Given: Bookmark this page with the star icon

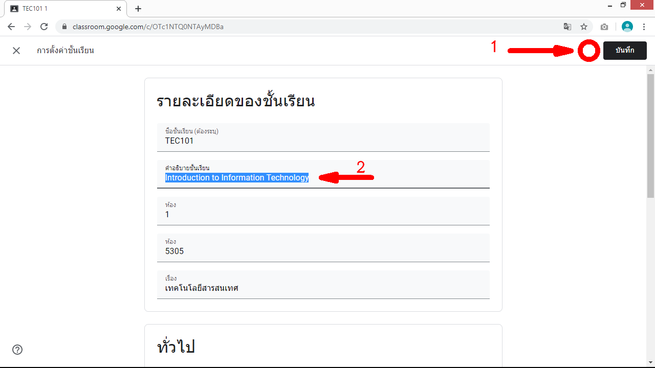Looking at the screenshot, I should pos(584,27).
